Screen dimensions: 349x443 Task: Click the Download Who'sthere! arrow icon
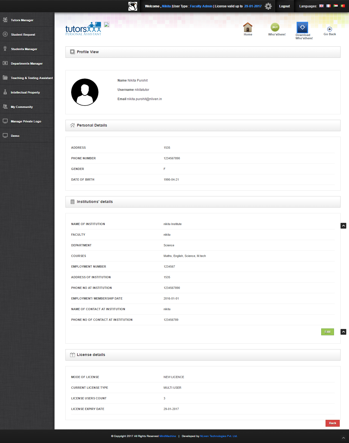click(x=302, y=28)
